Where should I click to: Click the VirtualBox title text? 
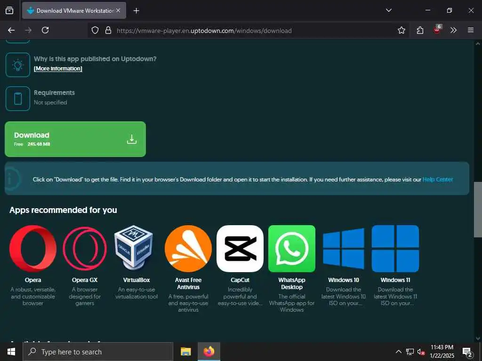pyautogui.click(x=137, y=280)
